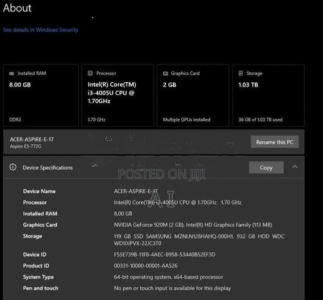The height and width of the screenshot is (300, 323).
Task: Click the Pen and touch label
Action: [x=40, y=288]
